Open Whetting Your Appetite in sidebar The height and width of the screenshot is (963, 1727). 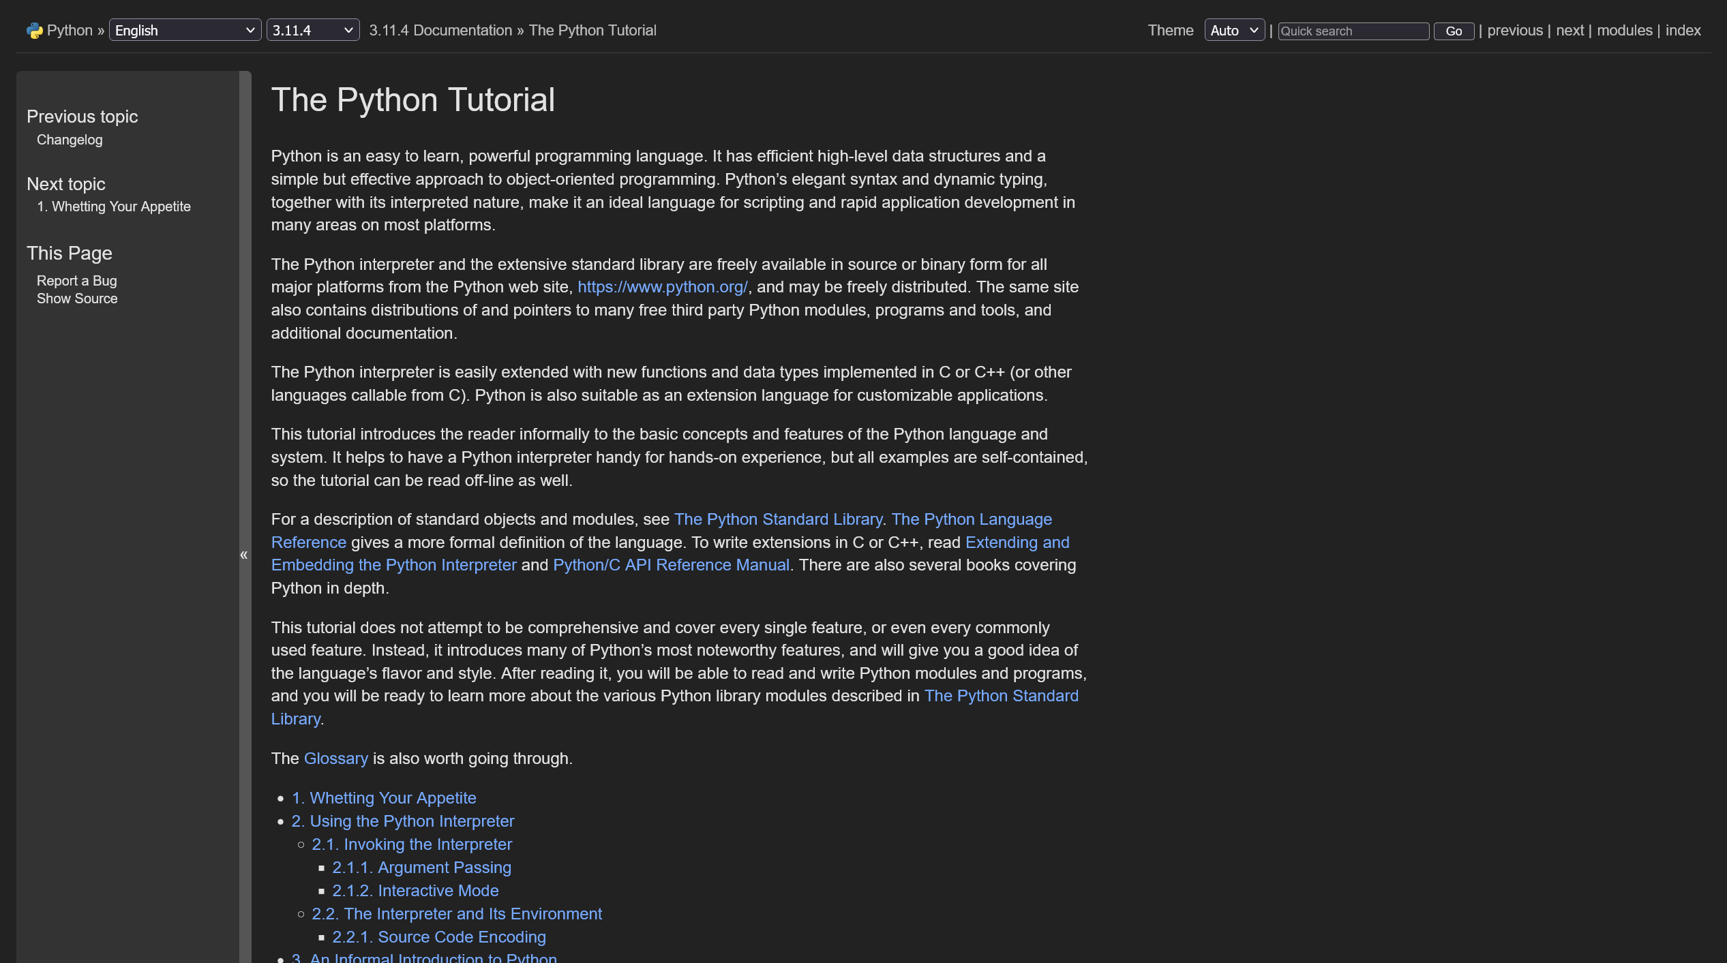pos(114,207)
